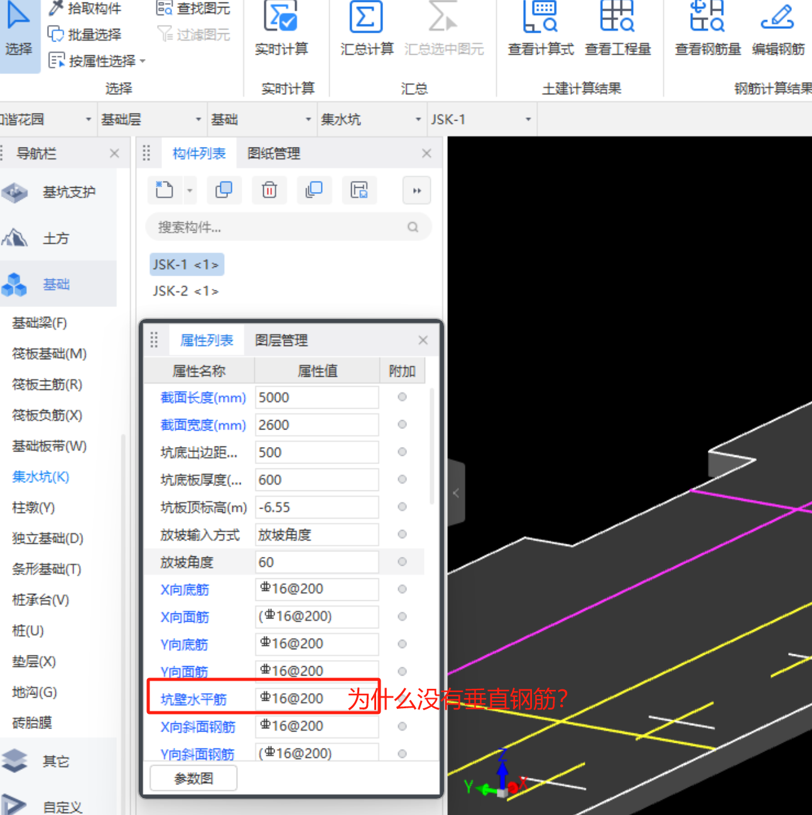Close the 属性列表 property panel
Viewport: 812px width, 815px height.
point(423,340)
